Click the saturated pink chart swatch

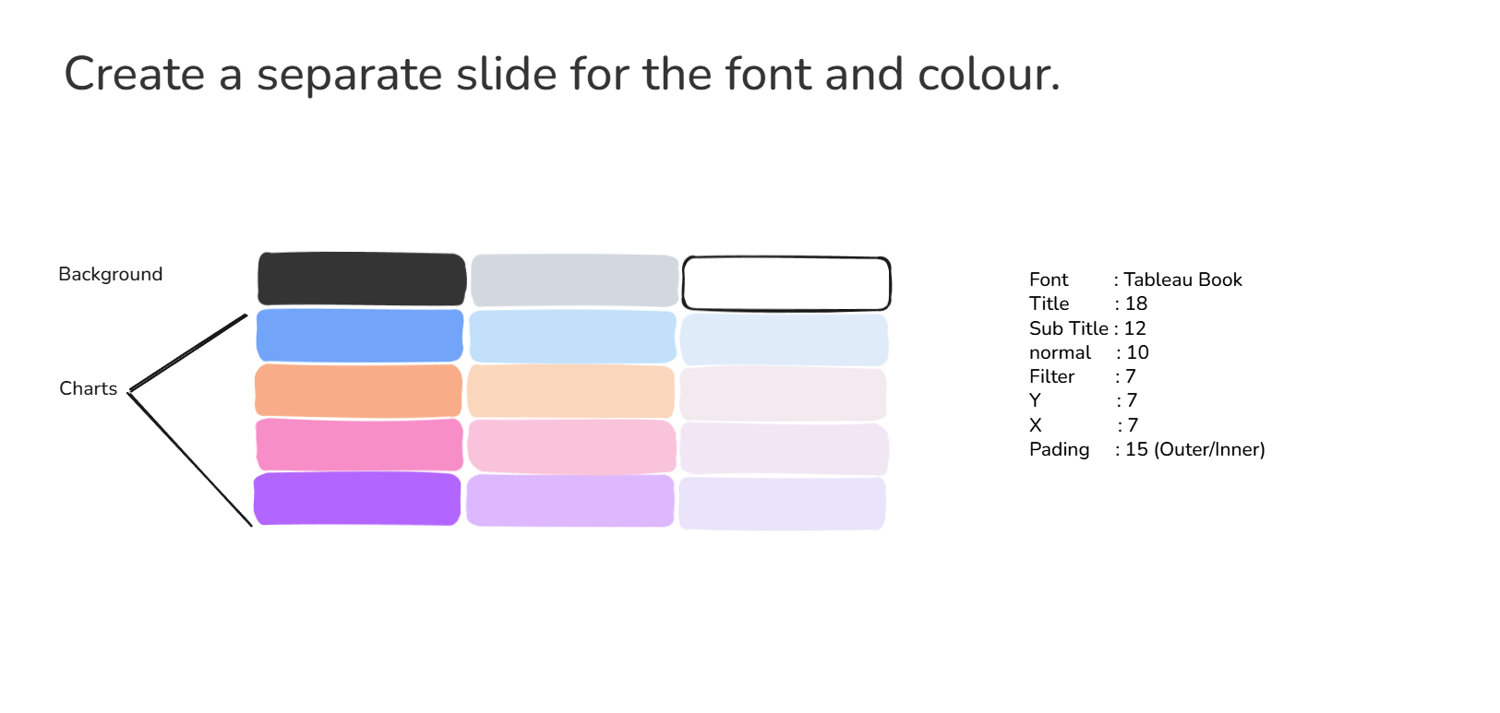coord(359,445)
